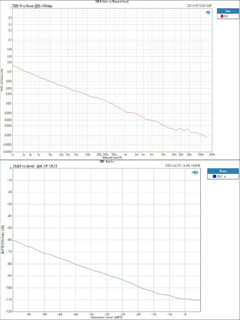Screen dimensions: 240x320
Task: Click the AP logo on IMD graph
Action: (195, 173)
